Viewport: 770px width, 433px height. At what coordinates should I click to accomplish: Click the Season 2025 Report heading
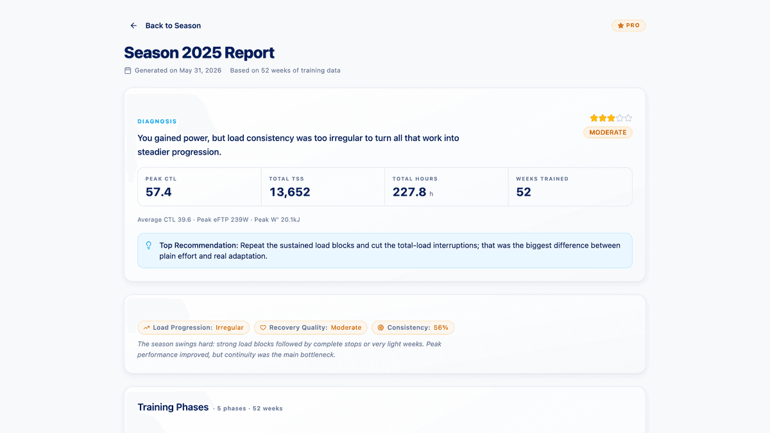coord(200,53)
